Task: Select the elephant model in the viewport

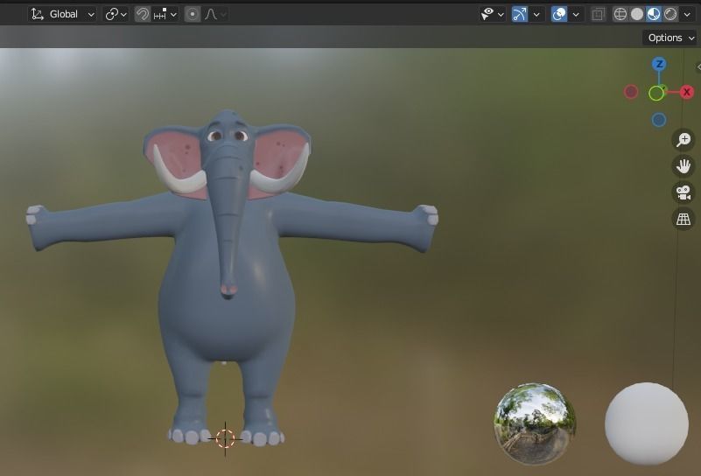Action: pos(228,313)
